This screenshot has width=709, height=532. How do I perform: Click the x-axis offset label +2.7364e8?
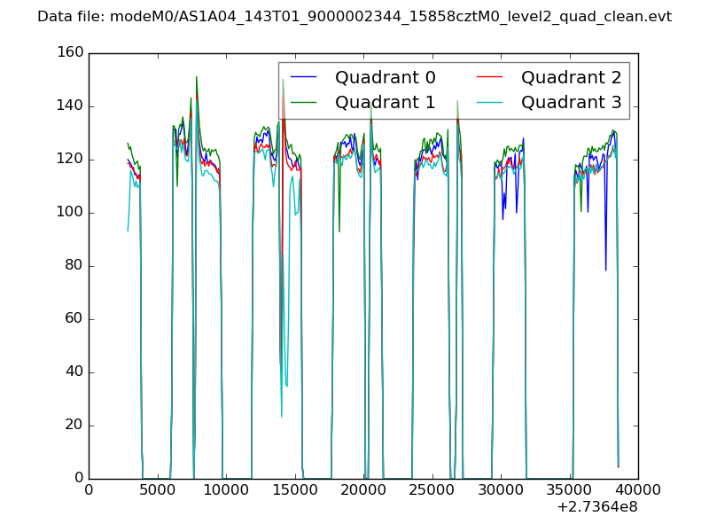point(596,507)
